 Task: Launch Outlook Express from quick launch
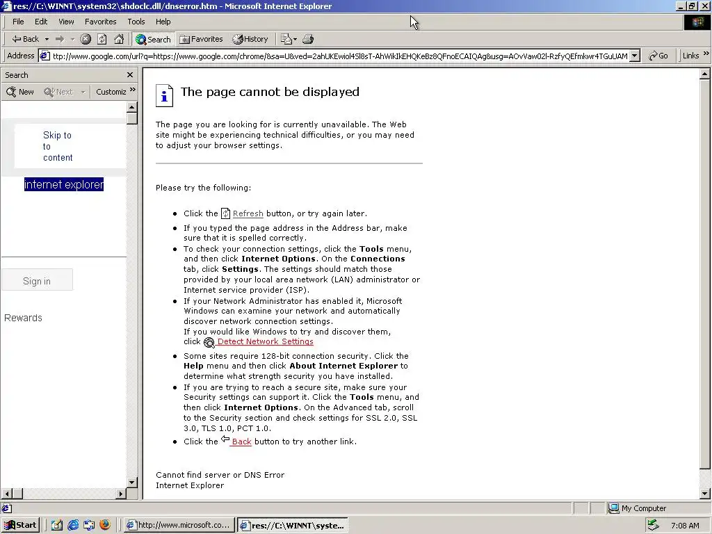coord(89,526)
